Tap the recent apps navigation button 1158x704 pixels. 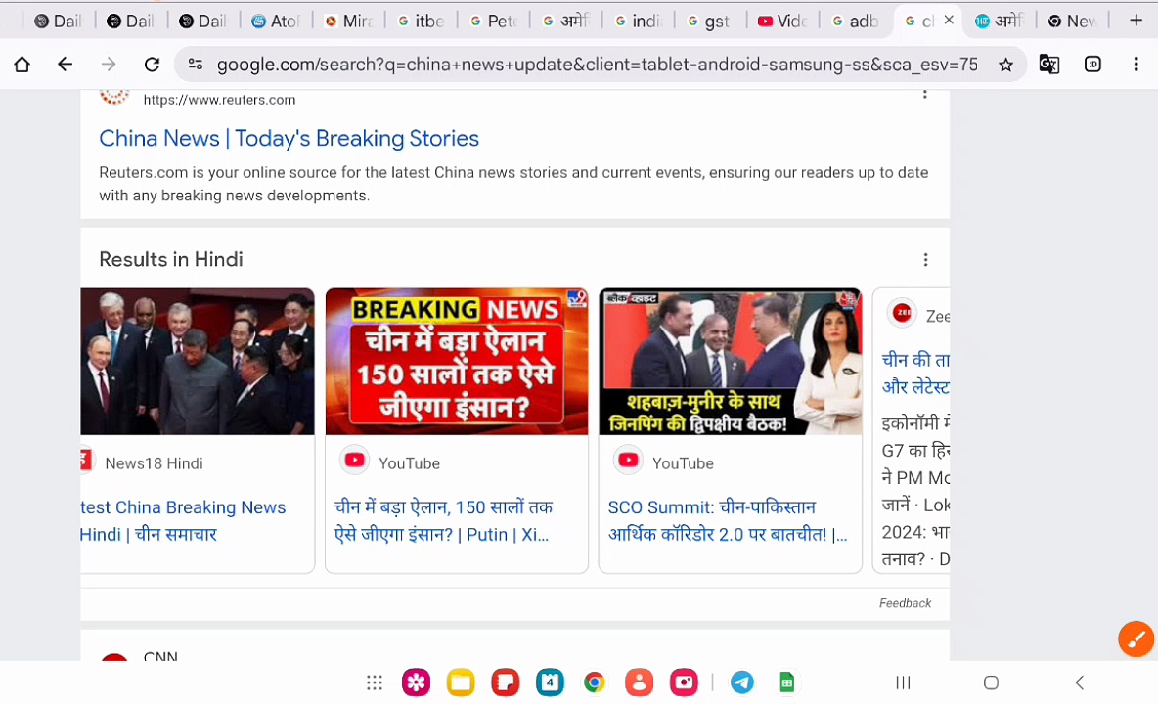pyautogui.click(x=903, y=682)
